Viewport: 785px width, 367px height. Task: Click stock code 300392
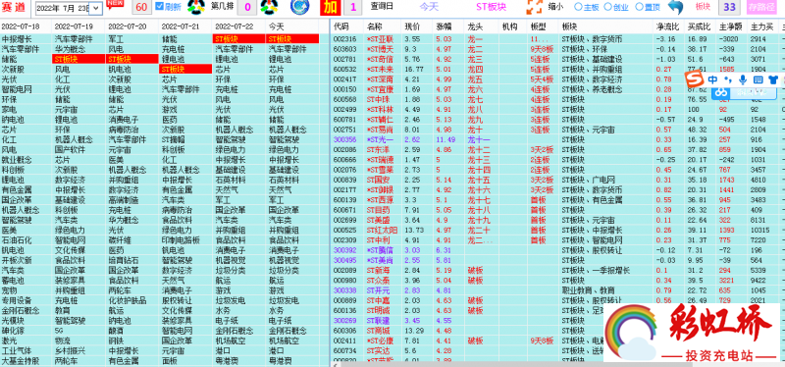[x=345, y=250]
